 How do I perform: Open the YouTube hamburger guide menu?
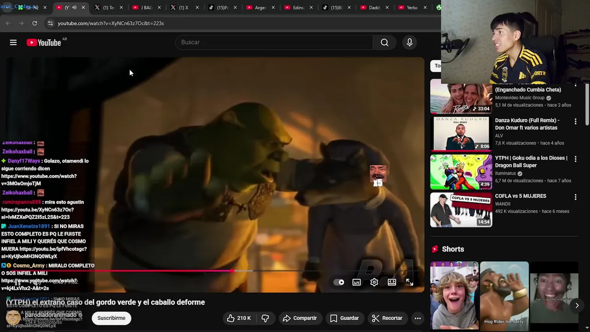[13, 42]
